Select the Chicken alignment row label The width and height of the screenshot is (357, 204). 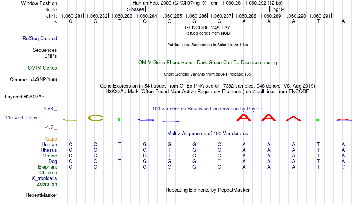point(48,172)
